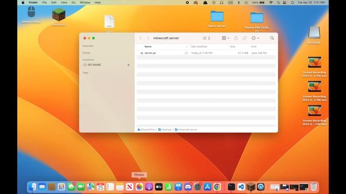Open Terminal in the Dock

[x=231, y=187]
